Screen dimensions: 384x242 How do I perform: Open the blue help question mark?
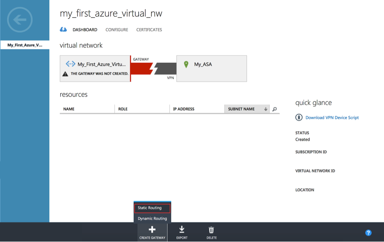coord(368,233)
